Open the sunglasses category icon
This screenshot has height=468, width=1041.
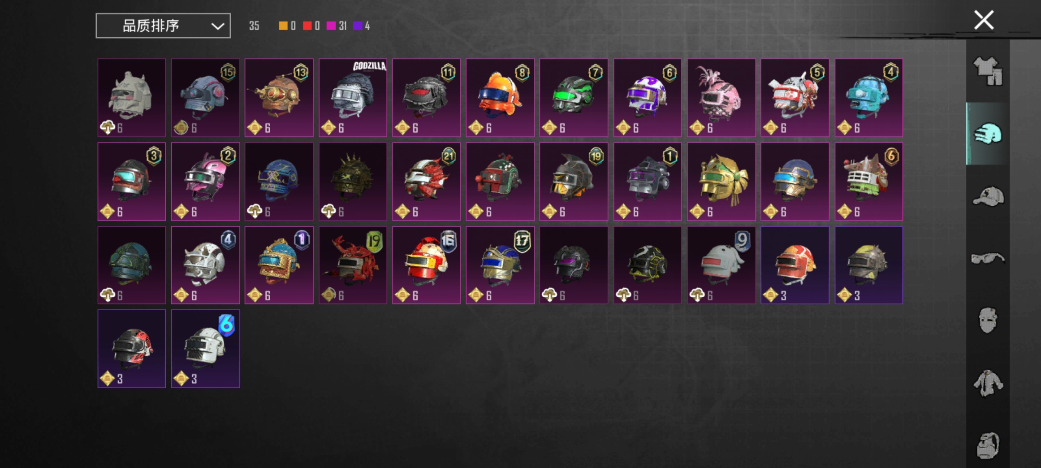(x=988, y=258)
